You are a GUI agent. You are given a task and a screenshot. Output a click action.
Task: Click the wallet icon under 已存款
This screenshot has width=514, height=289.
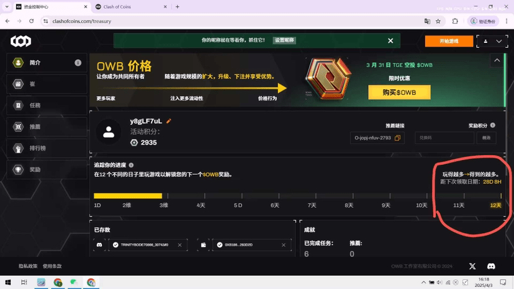point(203,245)
